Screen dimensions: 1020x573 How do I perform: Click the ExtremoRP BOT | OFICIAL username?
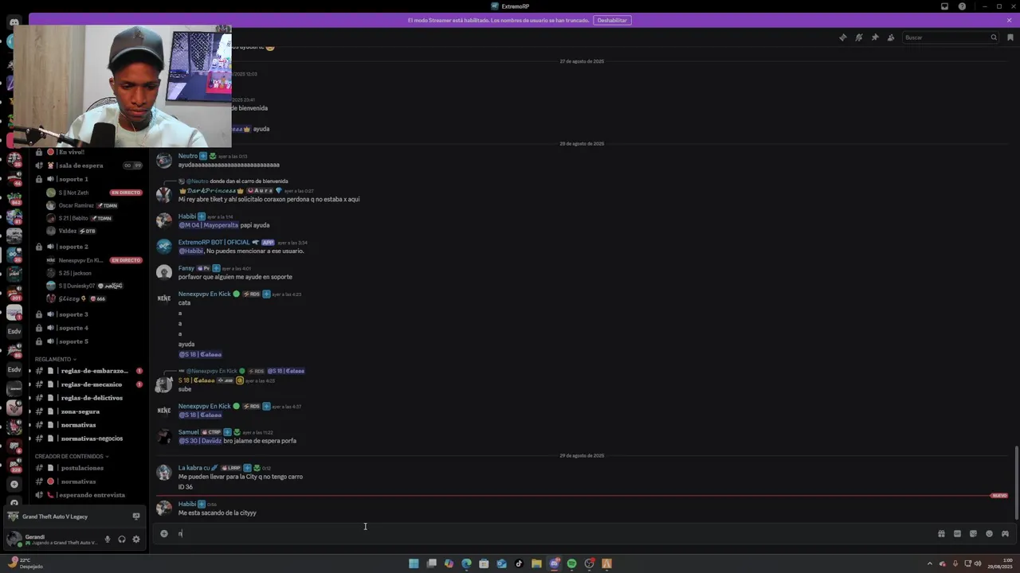[214, 242]
